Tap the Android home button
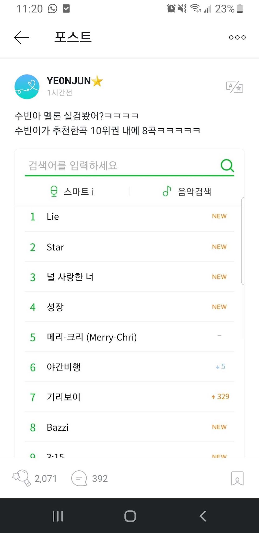259x533 pixels. click(x=130, y=516)
